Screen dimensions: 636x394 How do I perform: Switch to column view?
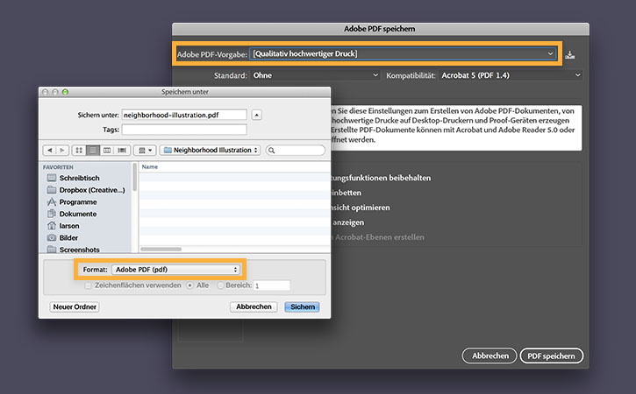click(x=107, y=151)
